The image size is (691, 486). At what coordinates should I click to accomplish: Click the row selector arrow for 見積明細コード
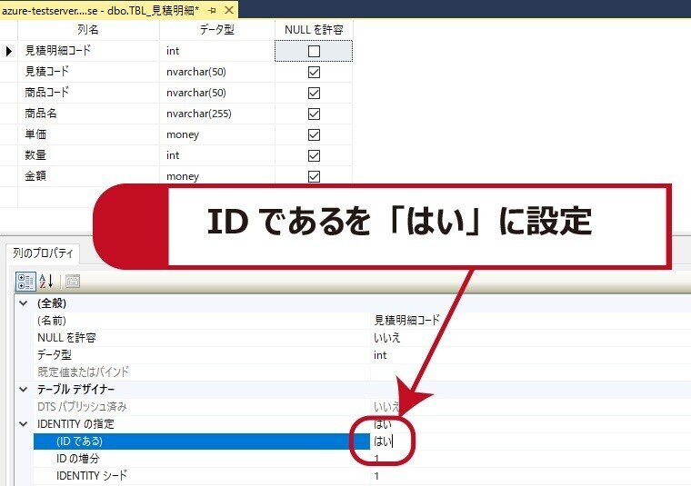coord(8,51)
